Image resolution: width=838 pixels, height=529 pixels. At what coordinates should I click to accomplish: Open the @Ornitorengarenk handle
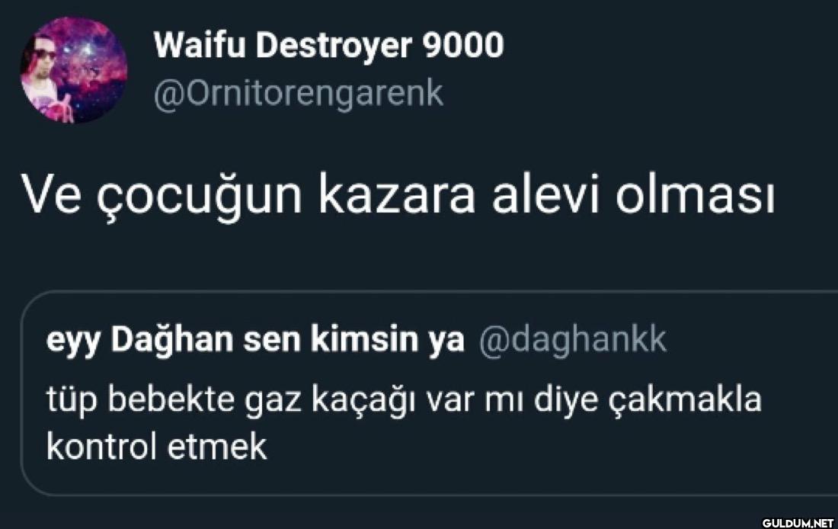(298, 95)
